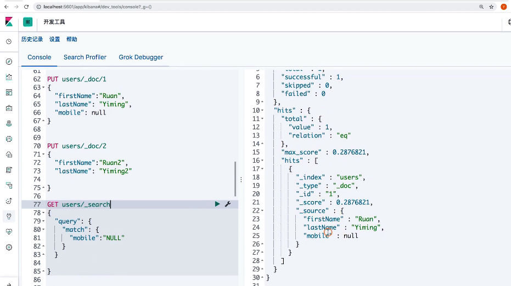Switch to the Grok Debugger tab
The width and height of the screenshot is (511, 286).
(141, 57)
